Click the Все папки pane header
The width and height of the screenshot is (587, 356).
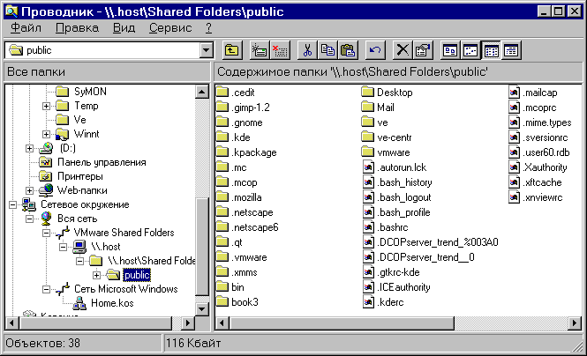pos(107,71)
